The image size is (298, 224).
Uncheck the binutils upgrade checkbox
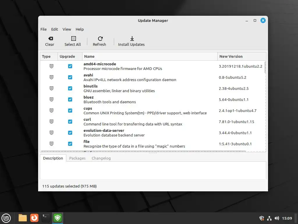pyautogui.click(x=70, y=88)
